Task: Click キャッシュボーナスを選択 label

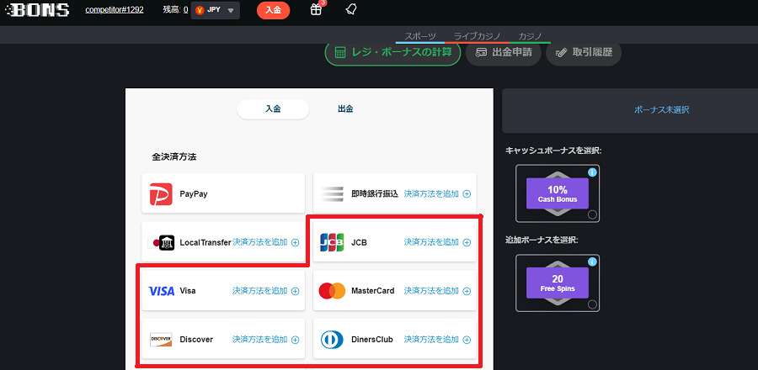Action: coord(553,151)
